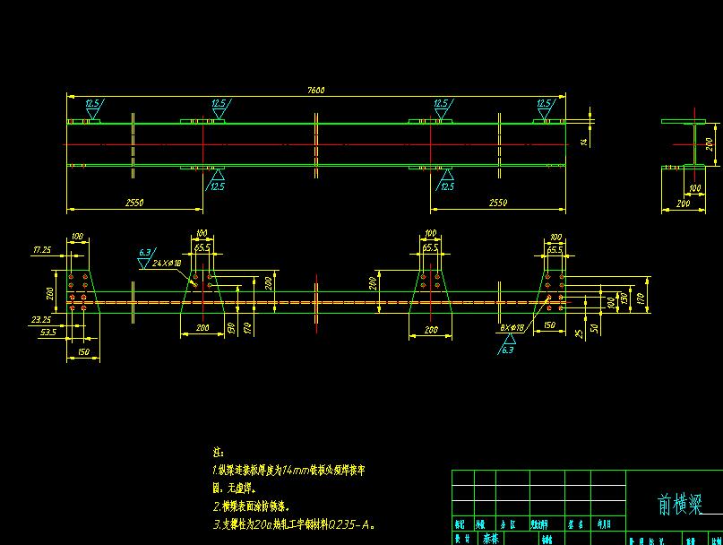Select the 23.25 dimension text

[x=41, y=319]
